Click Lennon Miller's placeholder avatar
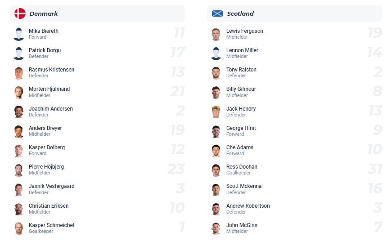387x241 pixels. click(216, 54)
